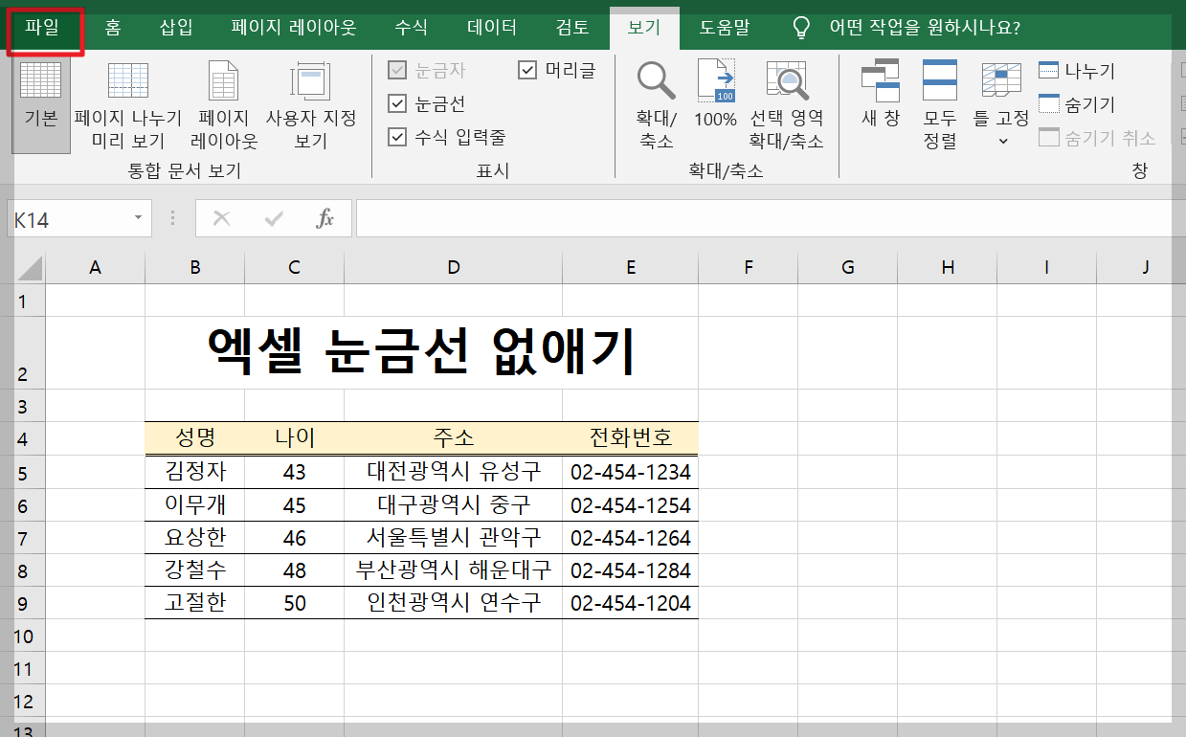Open the Name Box dropdown arrow
1186x737 pixels.
pos(136,218)
